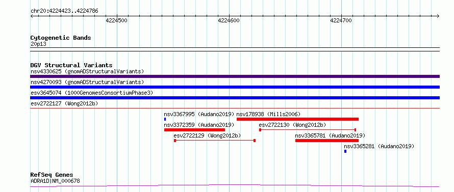Viewport: 454px width, 192px height.
Task: Click the small blue nsv3367995 marker
Action: (165, 119)
